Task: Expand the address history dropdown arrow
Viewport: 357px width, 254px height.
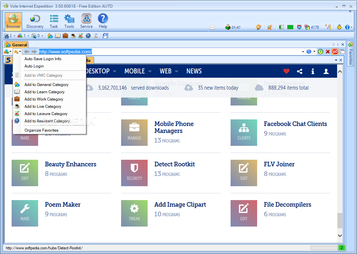Action: coord(303,52)
